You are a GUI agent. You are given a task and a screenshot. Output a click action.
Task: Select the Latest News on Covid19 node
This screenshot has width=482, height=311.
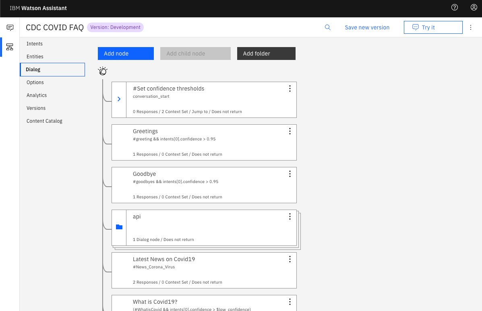click(204, 270)
